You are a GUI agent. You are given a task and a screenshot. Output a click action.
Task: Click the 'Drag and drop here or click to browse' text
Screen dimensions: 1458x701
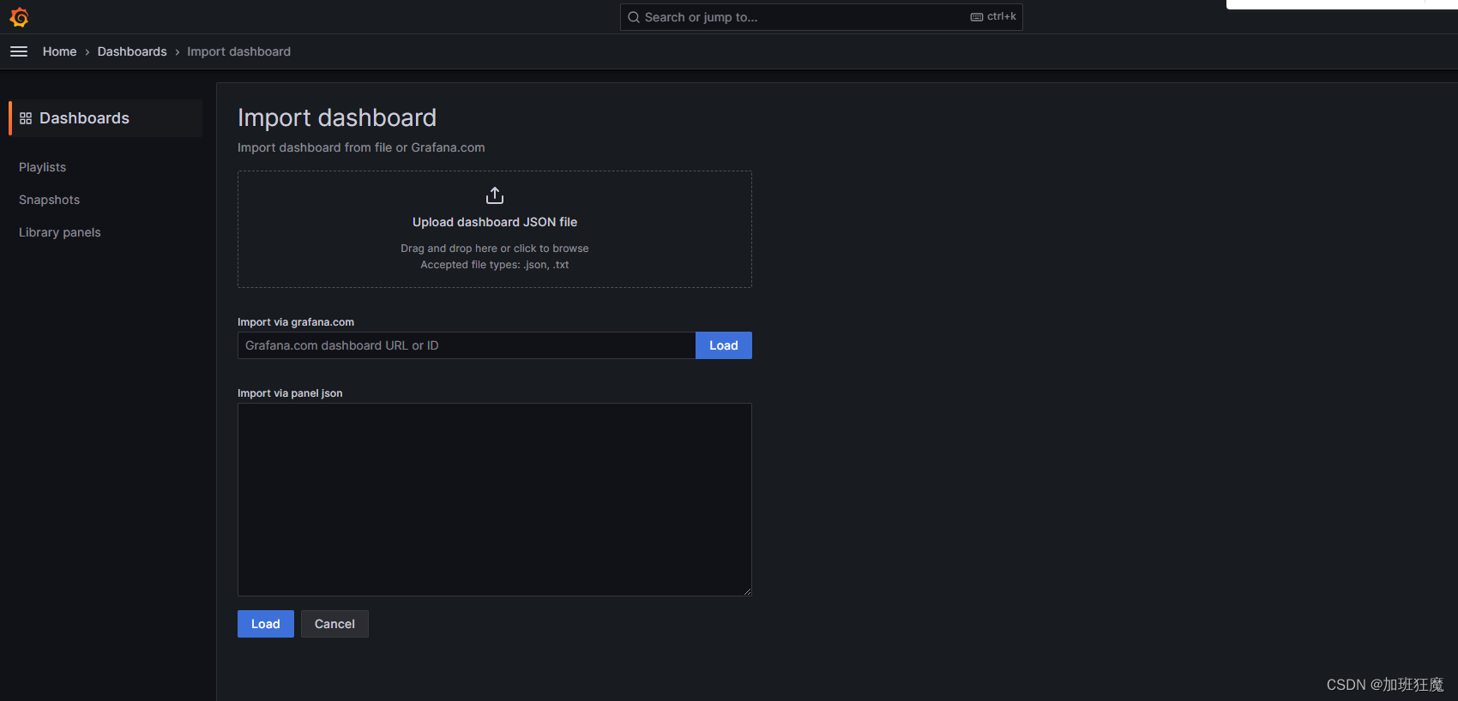point(495,249)
